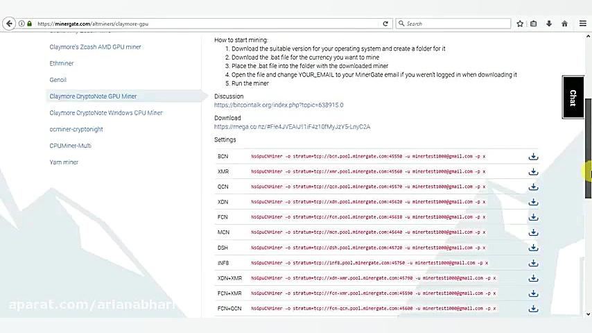Open the bookmarks library icon
This screenshot has width=592, height=333.
[x=534, y=24]
